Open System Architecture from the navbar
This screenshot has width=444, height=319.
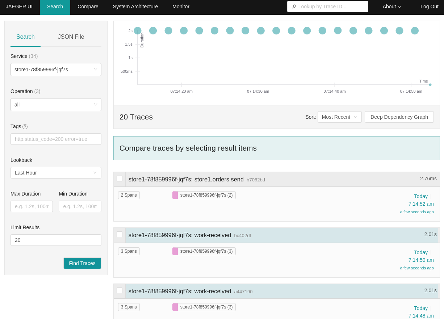tap(135, 7)
